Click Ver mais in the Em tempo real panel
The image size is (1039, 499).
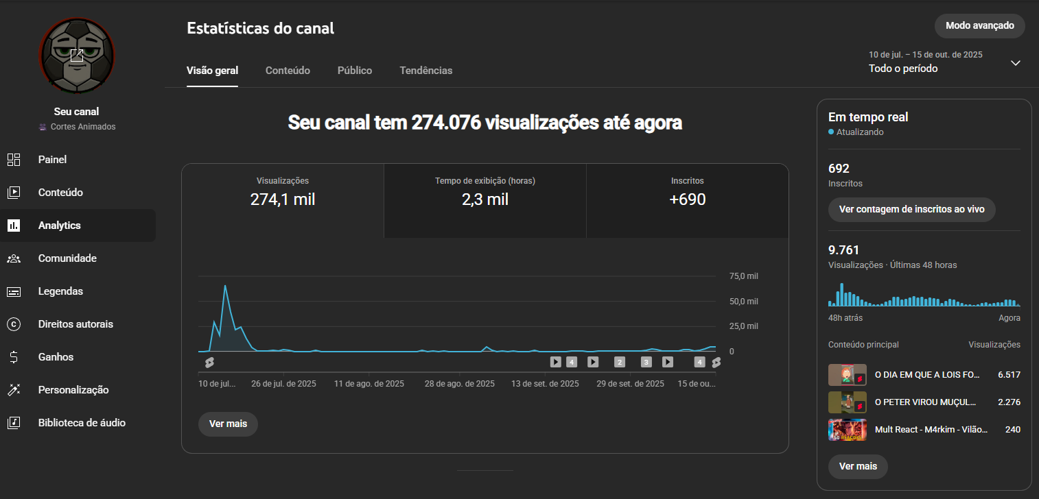[858, 466]
